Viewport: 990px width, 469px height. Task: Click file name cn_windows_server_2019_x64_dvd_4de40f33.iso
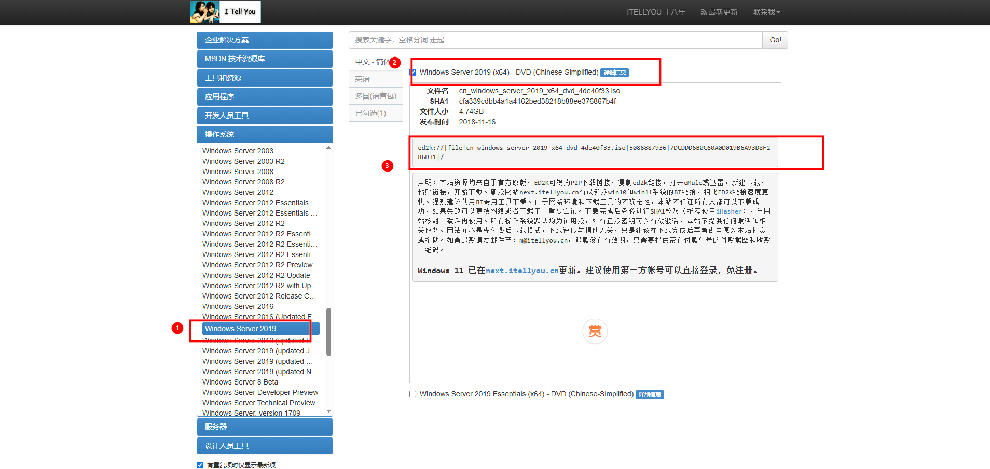pyautogui.click(x=540, y=91)
